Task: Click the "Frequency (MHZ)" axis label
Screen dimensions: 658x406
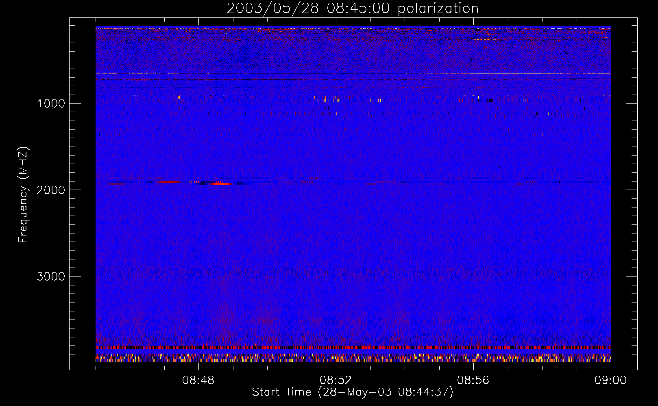Action: pos(24,195)
